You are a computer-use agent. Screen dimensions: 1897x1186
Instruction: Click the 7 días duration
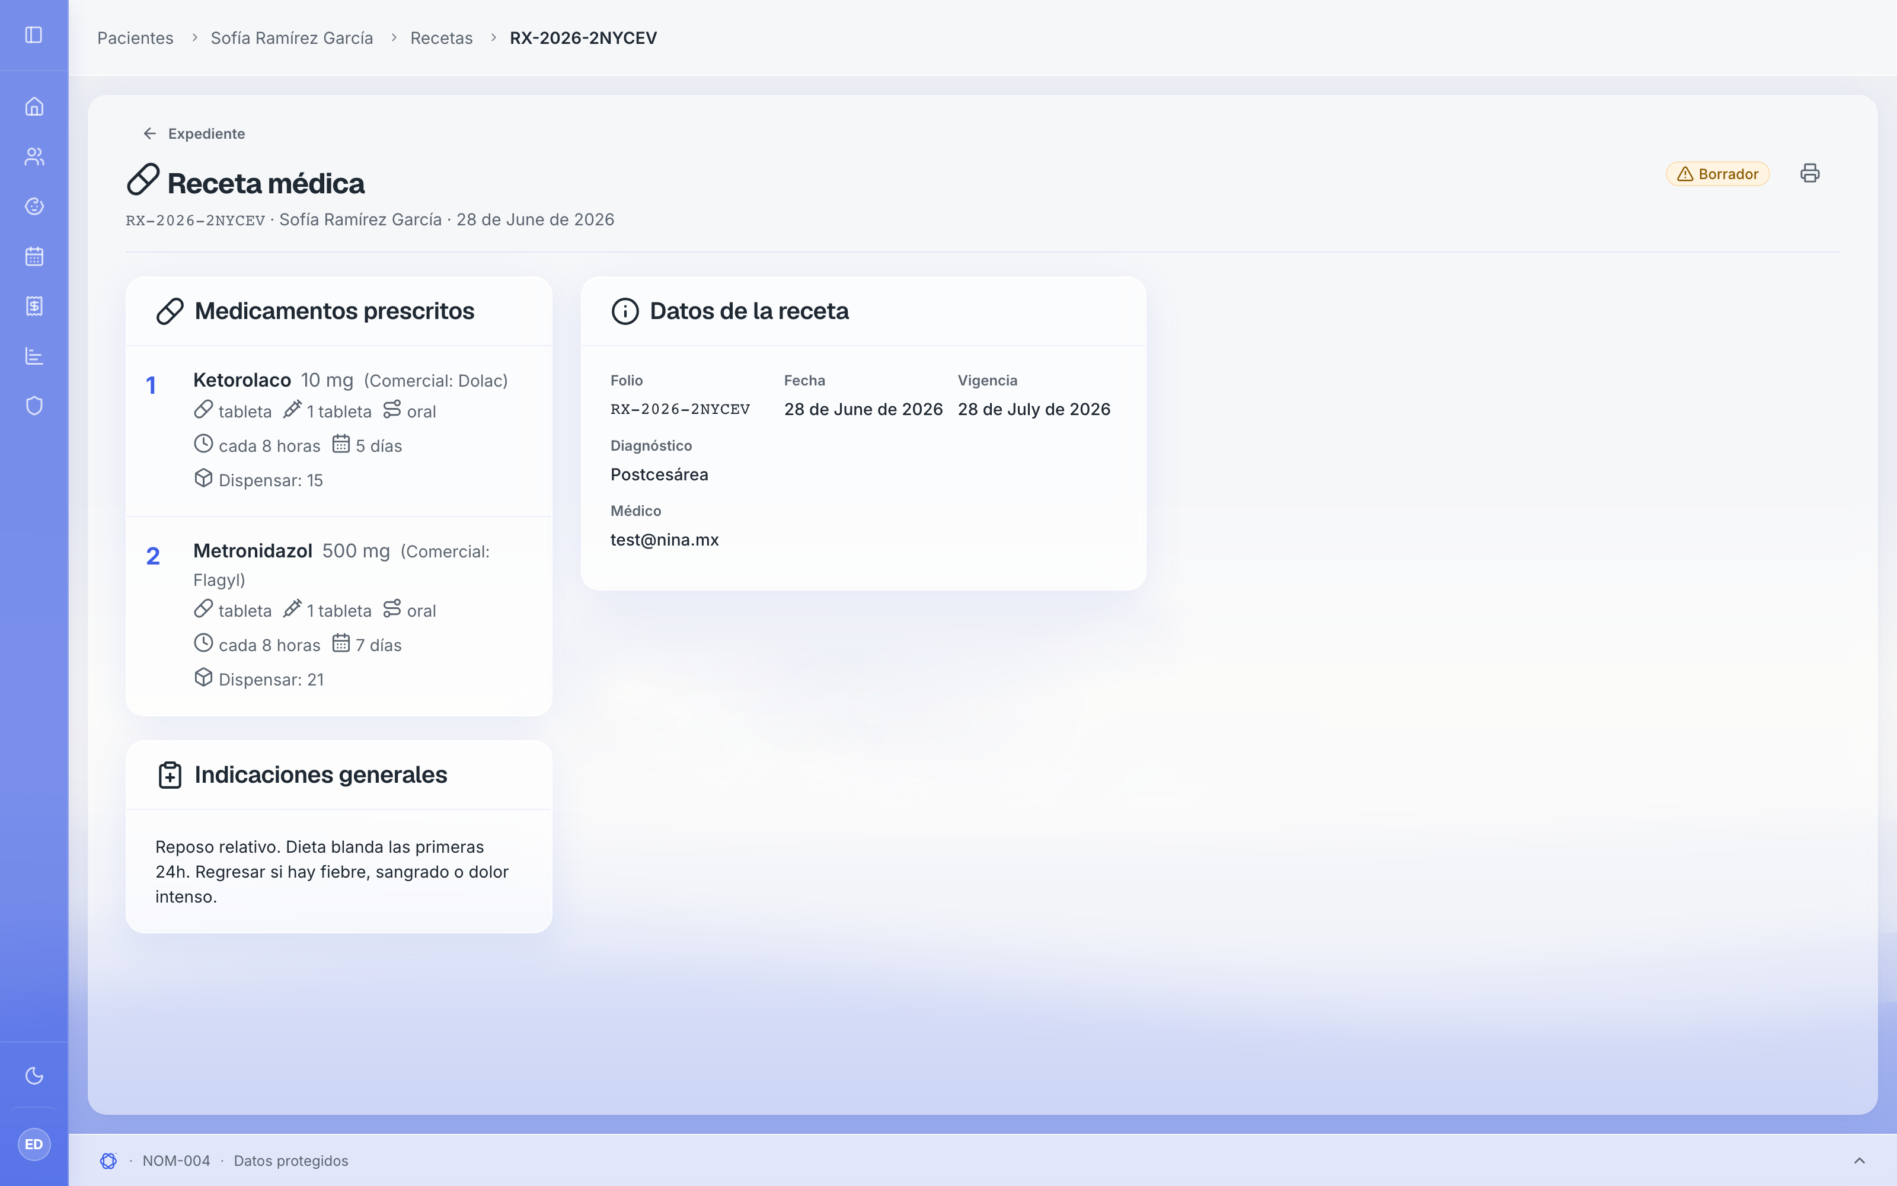tap(379, 645)
